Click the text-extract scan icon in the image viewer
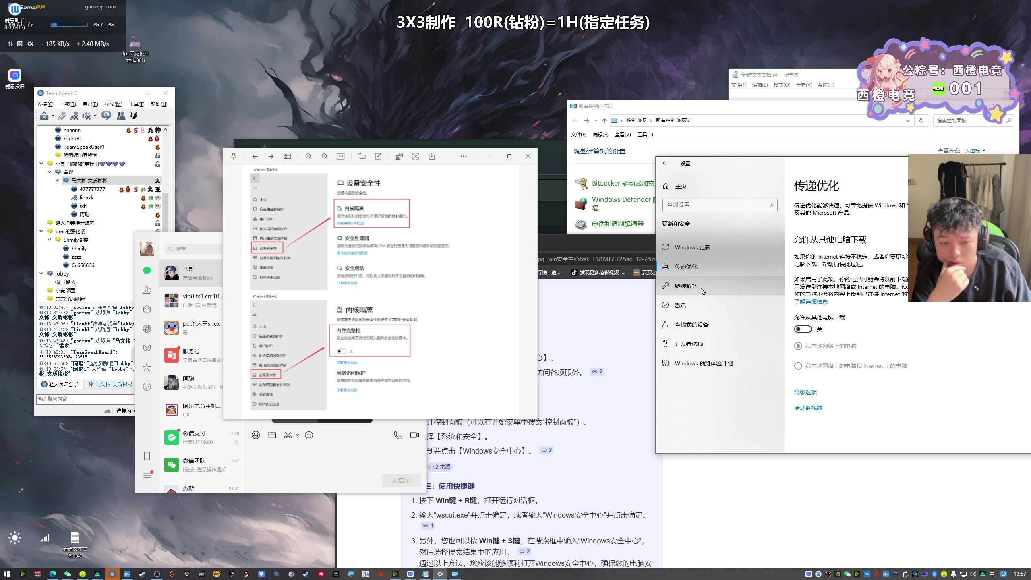 (x=416, y=156)
